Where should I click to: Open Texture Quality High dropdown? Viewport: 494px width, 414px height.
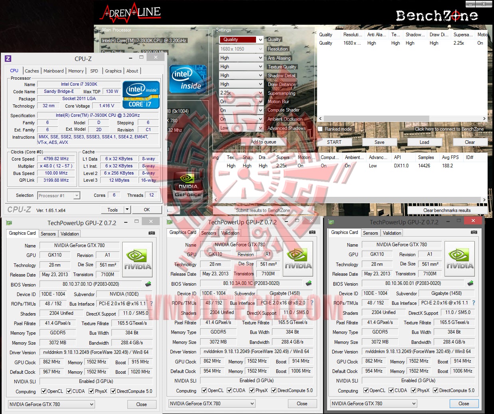pyautogui.click(x=241, y=67)
